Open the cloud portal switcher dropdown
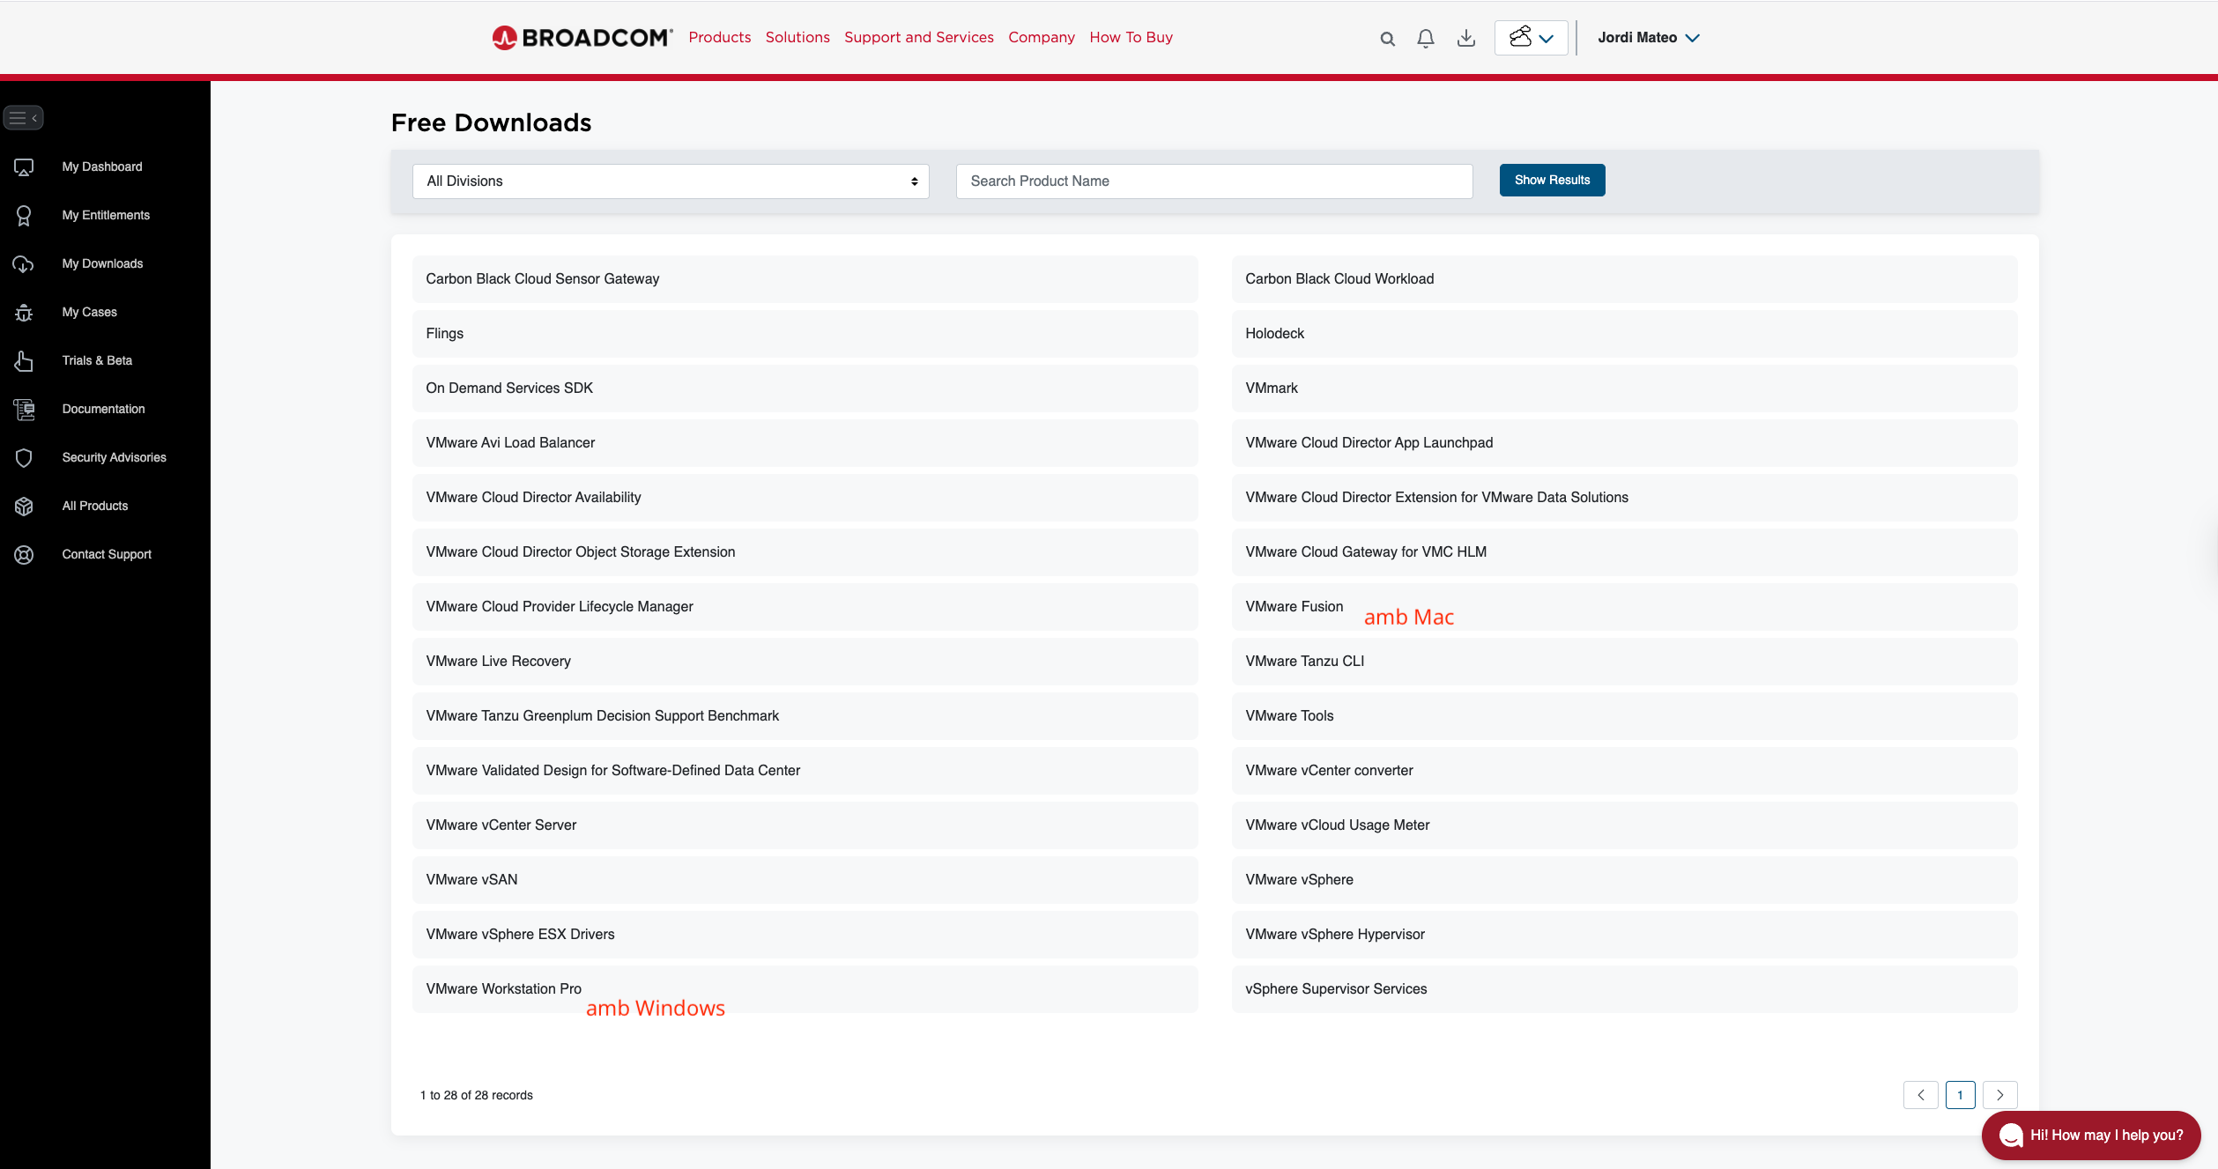 point(1531,38)
